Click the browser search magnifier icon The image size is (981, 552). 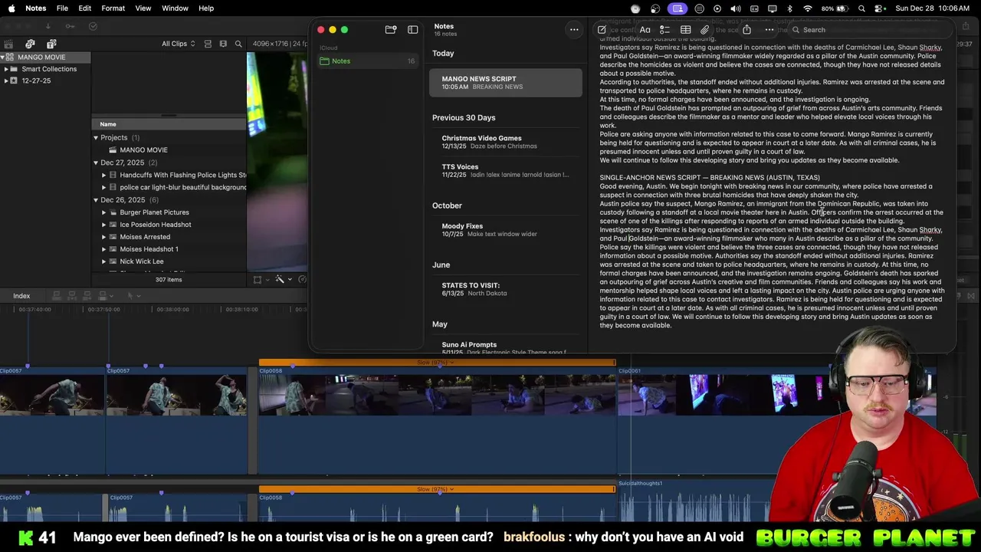(x=238, y=44)
